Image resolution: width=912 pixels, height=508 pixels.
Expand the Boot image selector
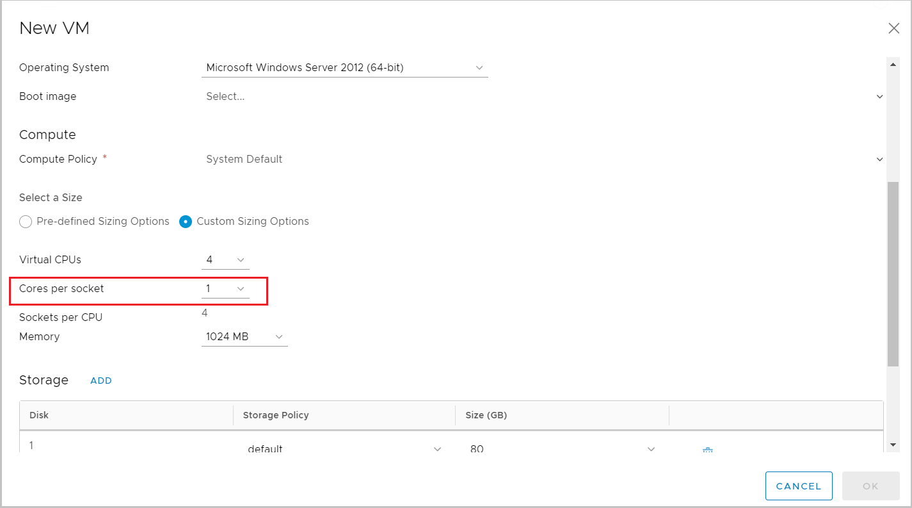(x=879, y=97)
